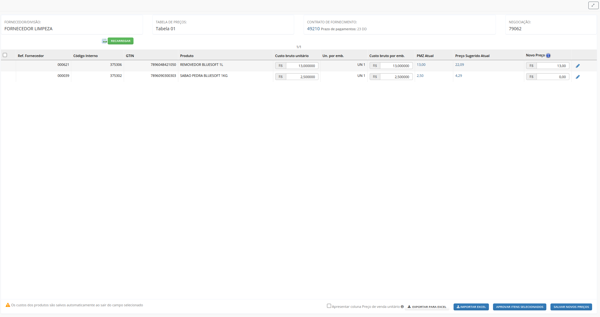
Task: Click Aprovar Itens Selecionados button
Action: click(519, 307)
